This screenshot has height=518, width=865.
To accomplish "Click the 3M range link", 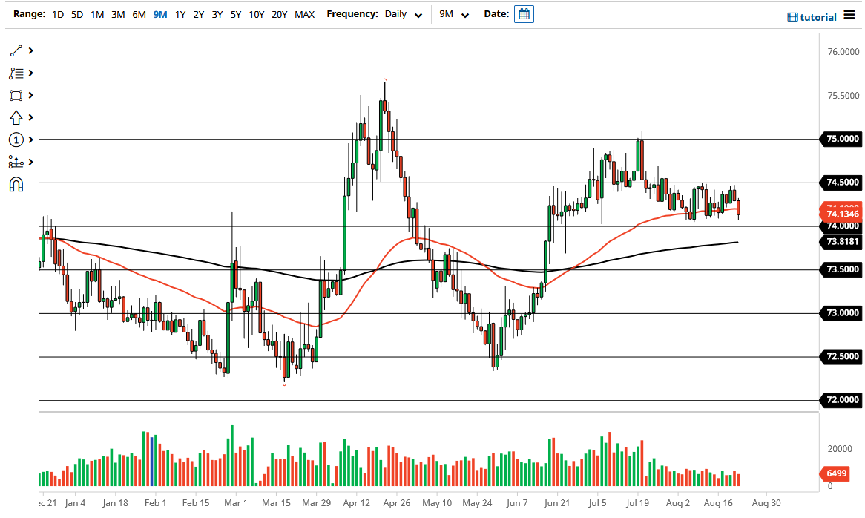I will tap(118, 14).
